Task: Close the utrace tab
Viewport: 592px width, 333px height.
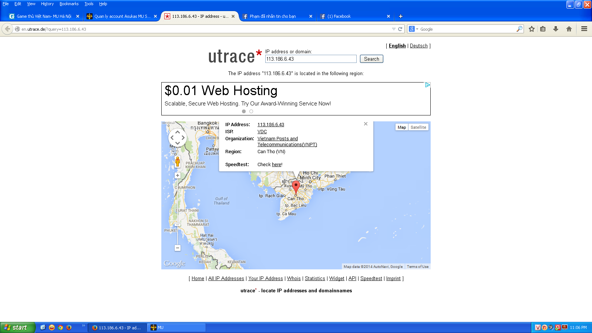Action: point(233,16)
